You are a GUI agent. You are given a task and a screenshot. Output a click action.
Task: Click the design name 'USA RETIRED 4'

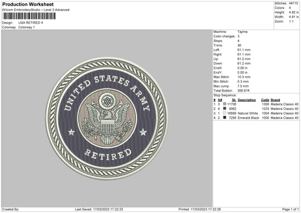(x=31, y=23)
